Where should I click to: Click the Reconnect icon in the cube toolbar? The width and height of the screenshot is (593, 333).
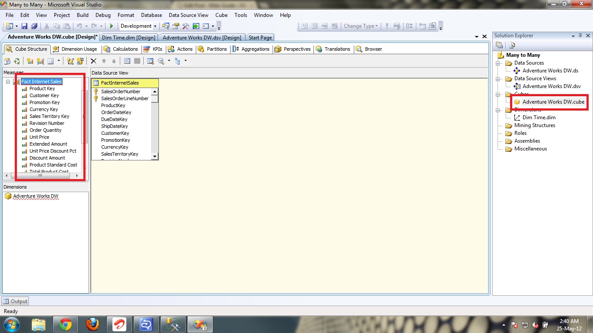click(16, 61)
